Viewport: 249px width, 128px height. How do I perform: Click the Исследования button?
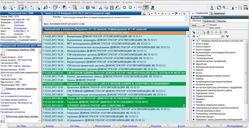pos(234,126)
